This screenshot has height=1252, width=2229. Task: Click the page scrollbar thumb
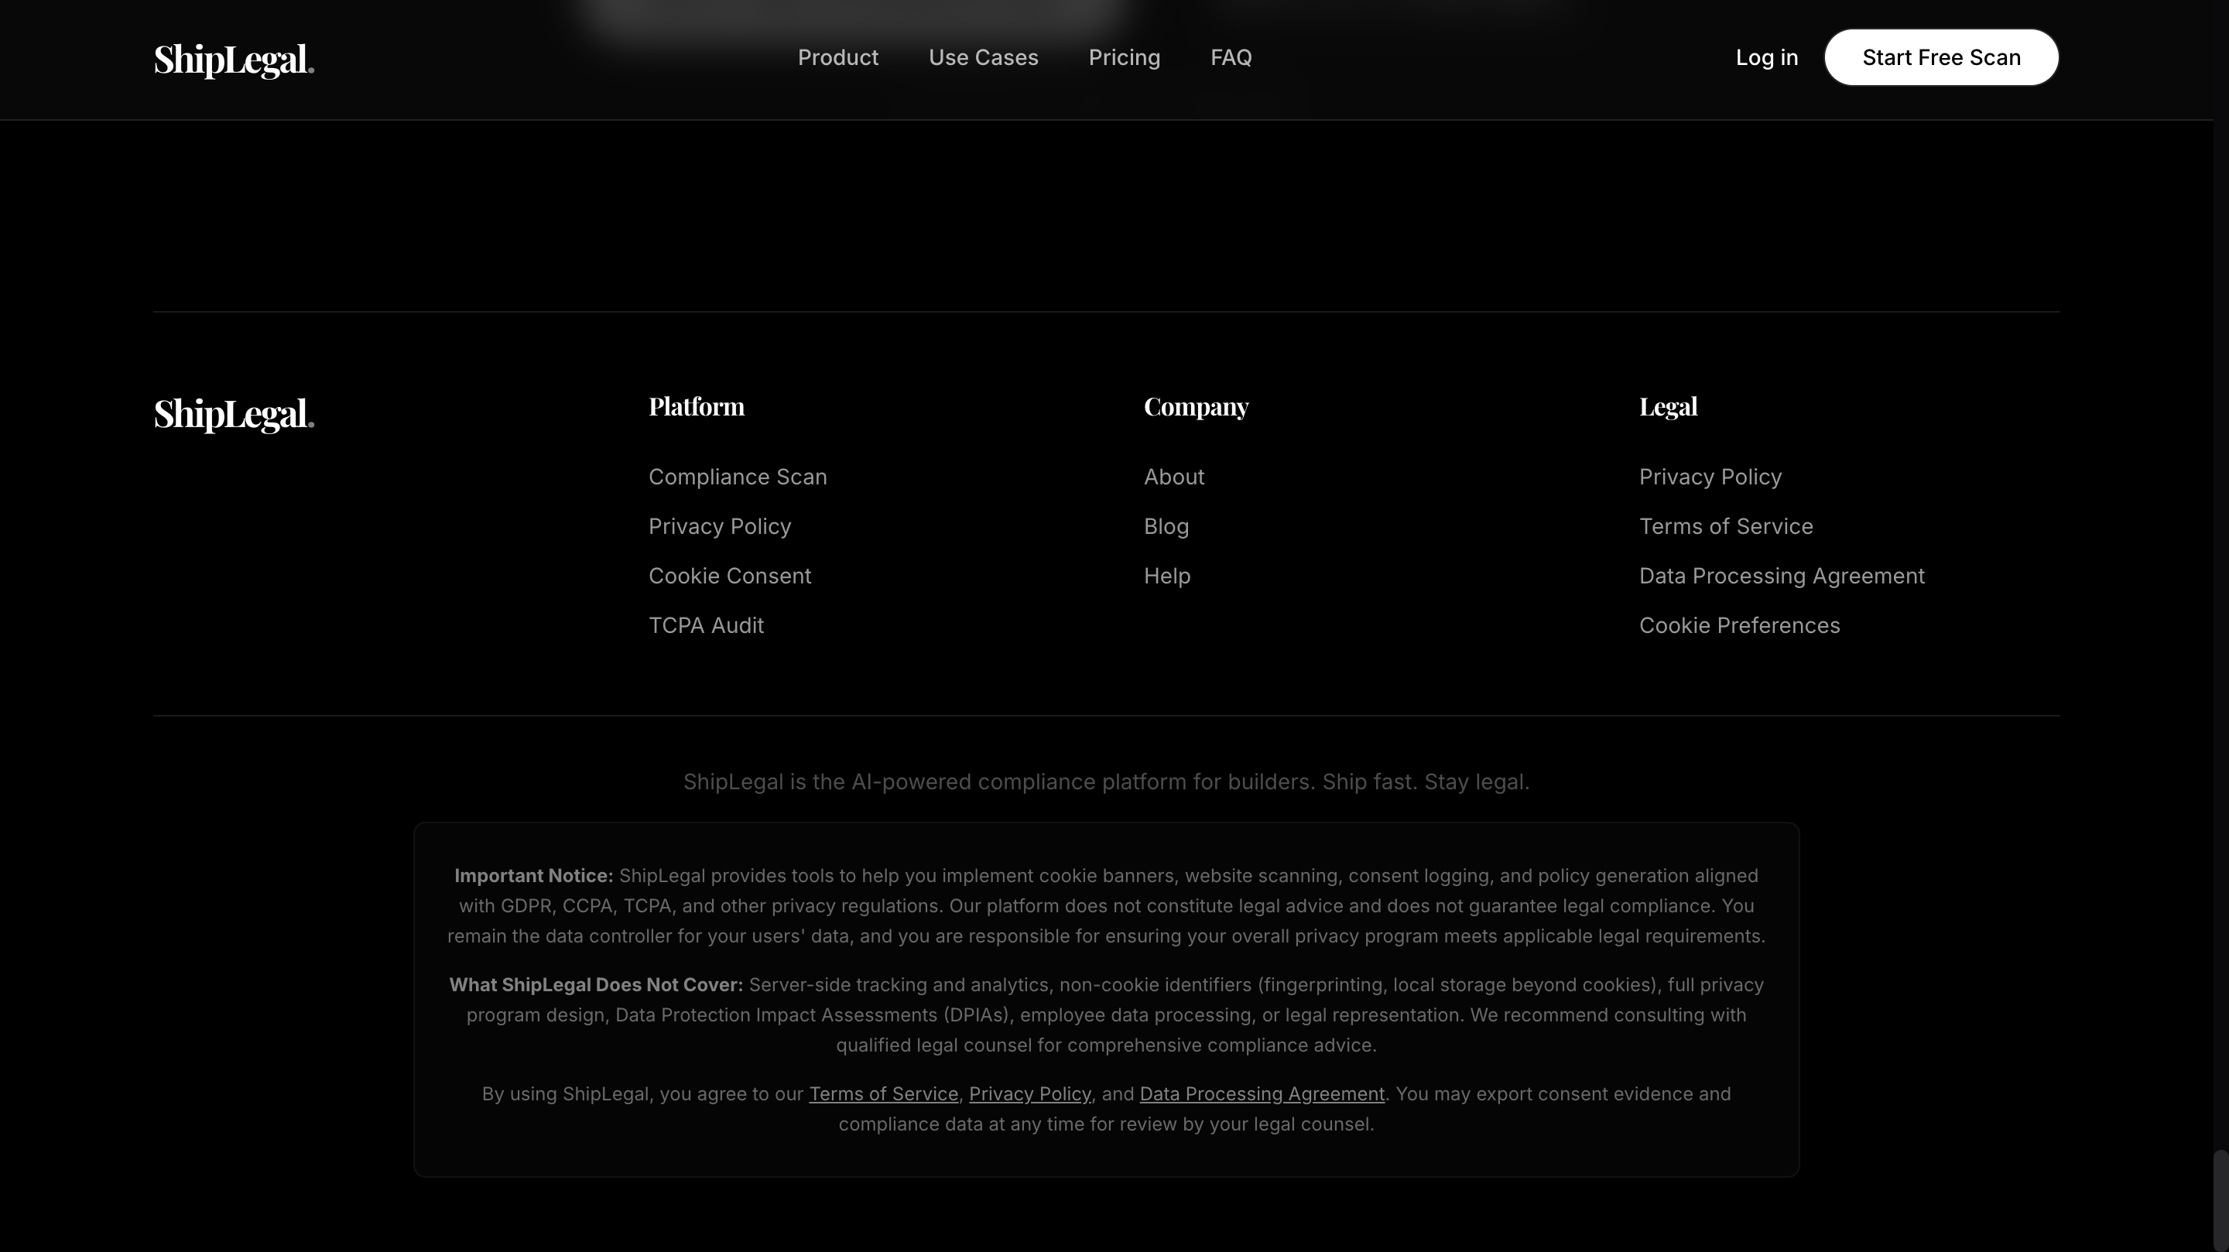tap(2220, 1200)
